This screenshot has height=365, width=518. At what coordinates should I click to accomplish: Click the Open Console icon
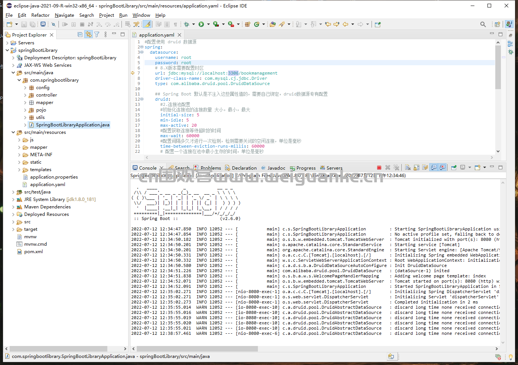477,167
